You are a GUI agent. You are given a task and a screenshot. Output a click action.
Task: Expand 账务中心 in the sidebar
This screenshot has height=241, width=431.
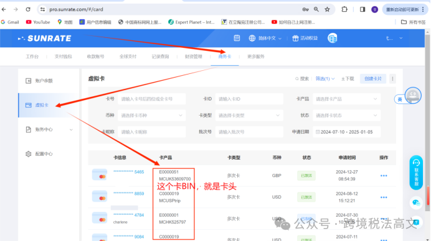(x=49, y=130)
